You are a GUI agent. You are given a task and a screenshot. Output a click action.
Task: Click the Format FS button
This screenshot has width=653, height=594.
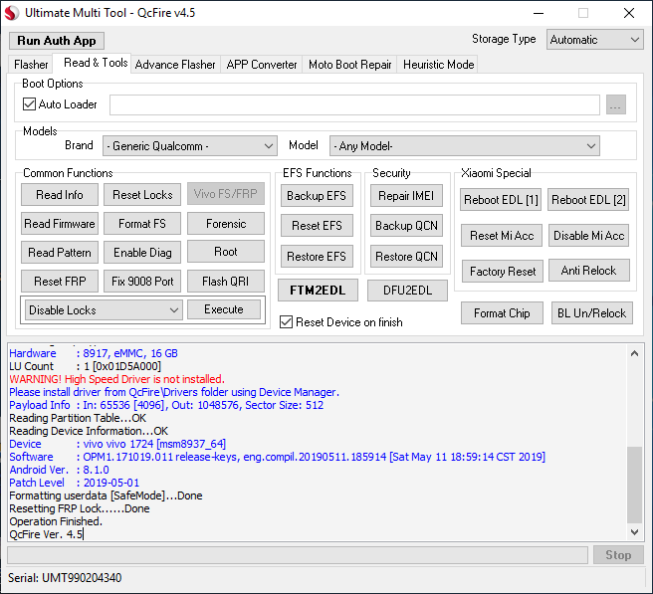point(142,224)
